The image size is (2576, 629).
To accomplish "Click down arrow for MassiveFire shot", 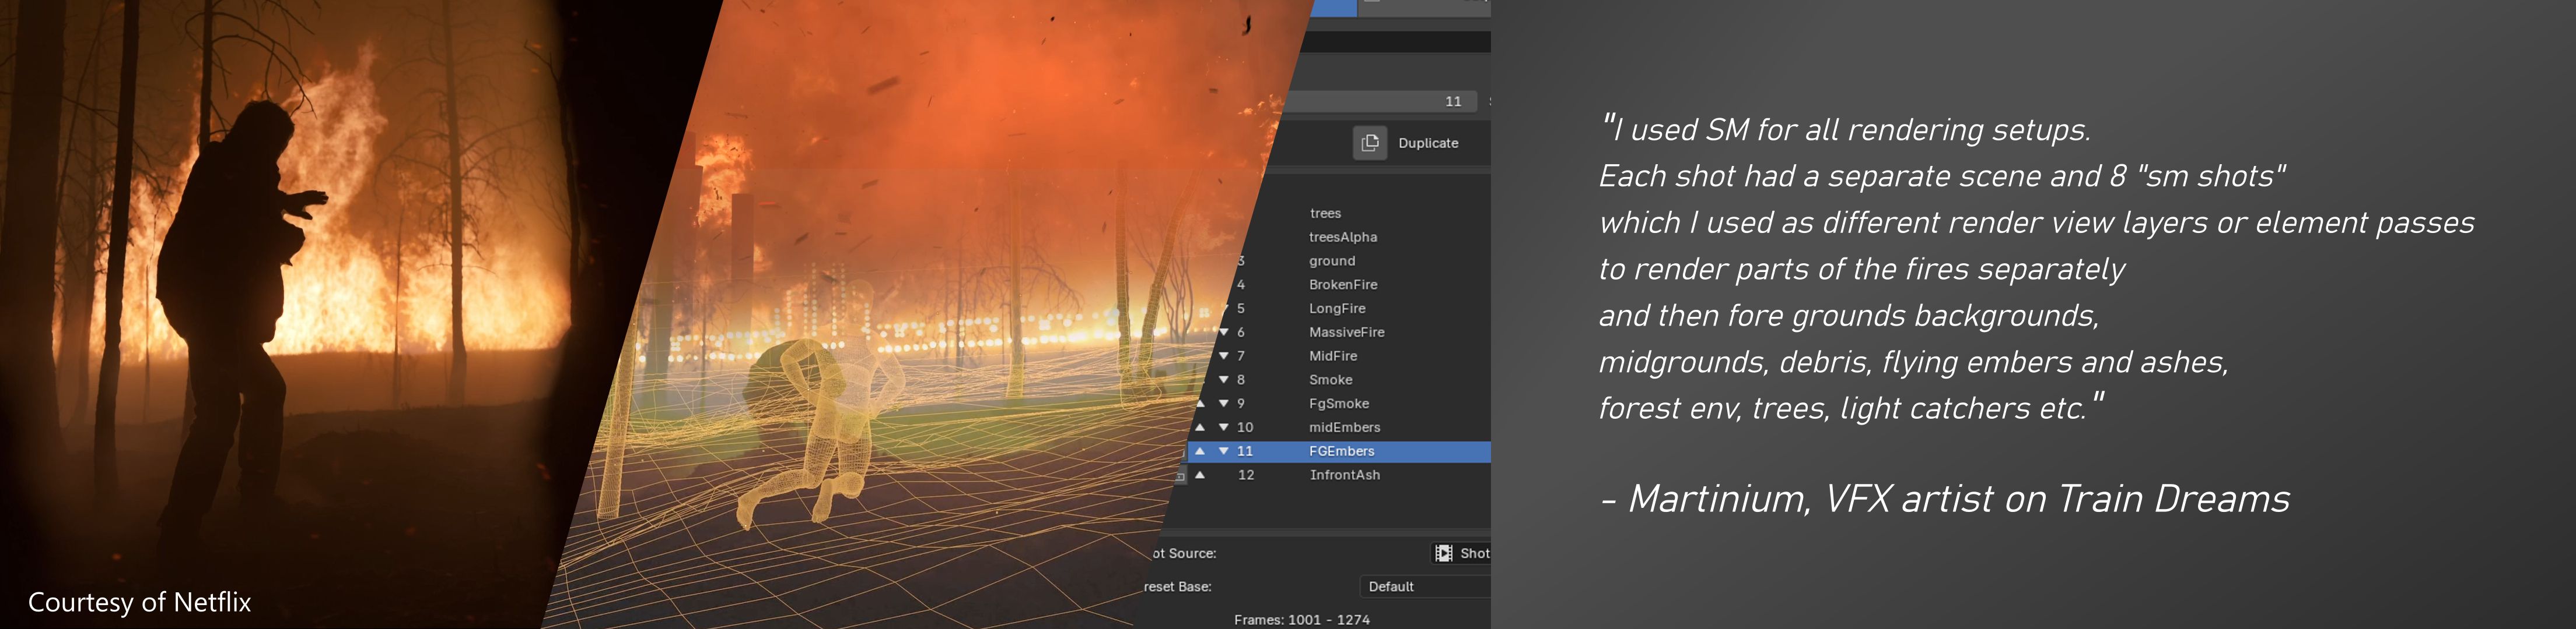I will (x=1223, y=331).
